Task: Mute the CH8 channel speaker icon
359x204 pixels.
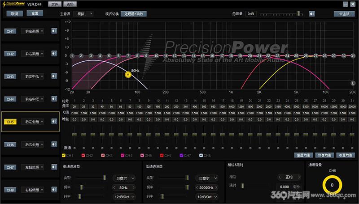Action: [x=54, y=190]
